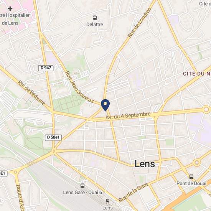
Task: Click the Lens Gare - Quai 6 bus icon
Action: tap(82, 186)
